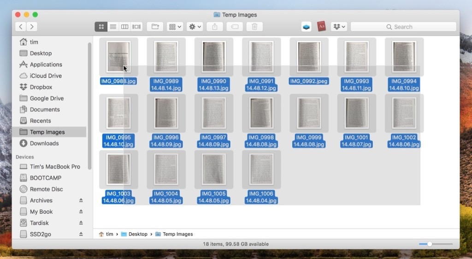Image resolution: width=472 pixels, height=259 pixels.
Task: Switch to icon view in toolbar
Action: click(101, 27)
